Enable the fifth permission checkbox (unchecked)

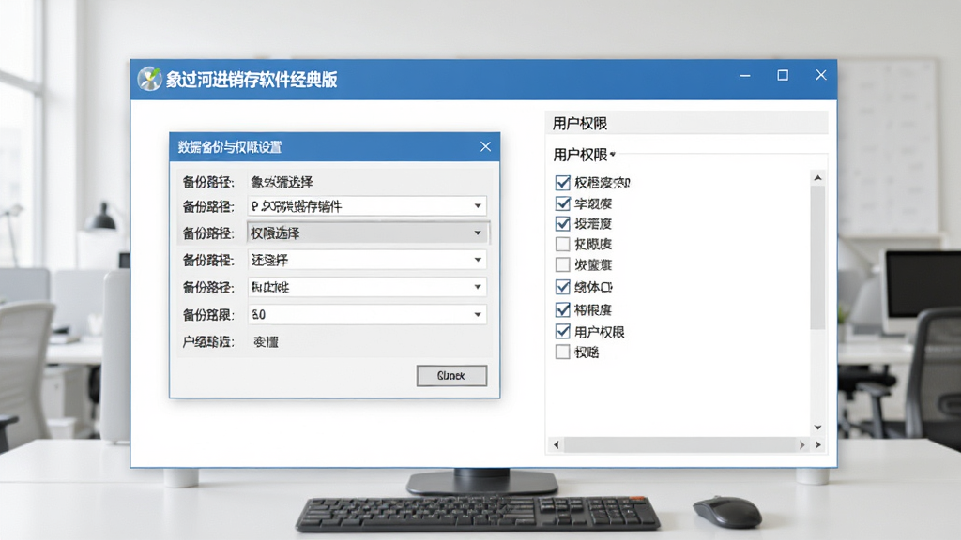coord(563,264)
